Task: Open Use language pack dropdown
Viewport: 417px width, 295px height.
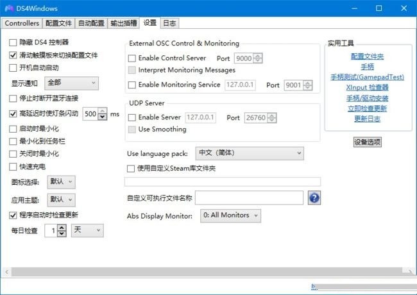Action: point(250,153)
